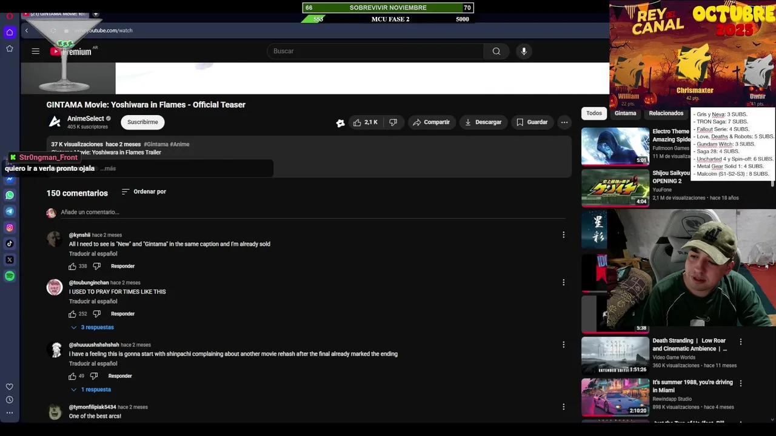This screenshot has height=436, width=776.
Task: Focus the Buscar search field
Action: coord(376,51)
